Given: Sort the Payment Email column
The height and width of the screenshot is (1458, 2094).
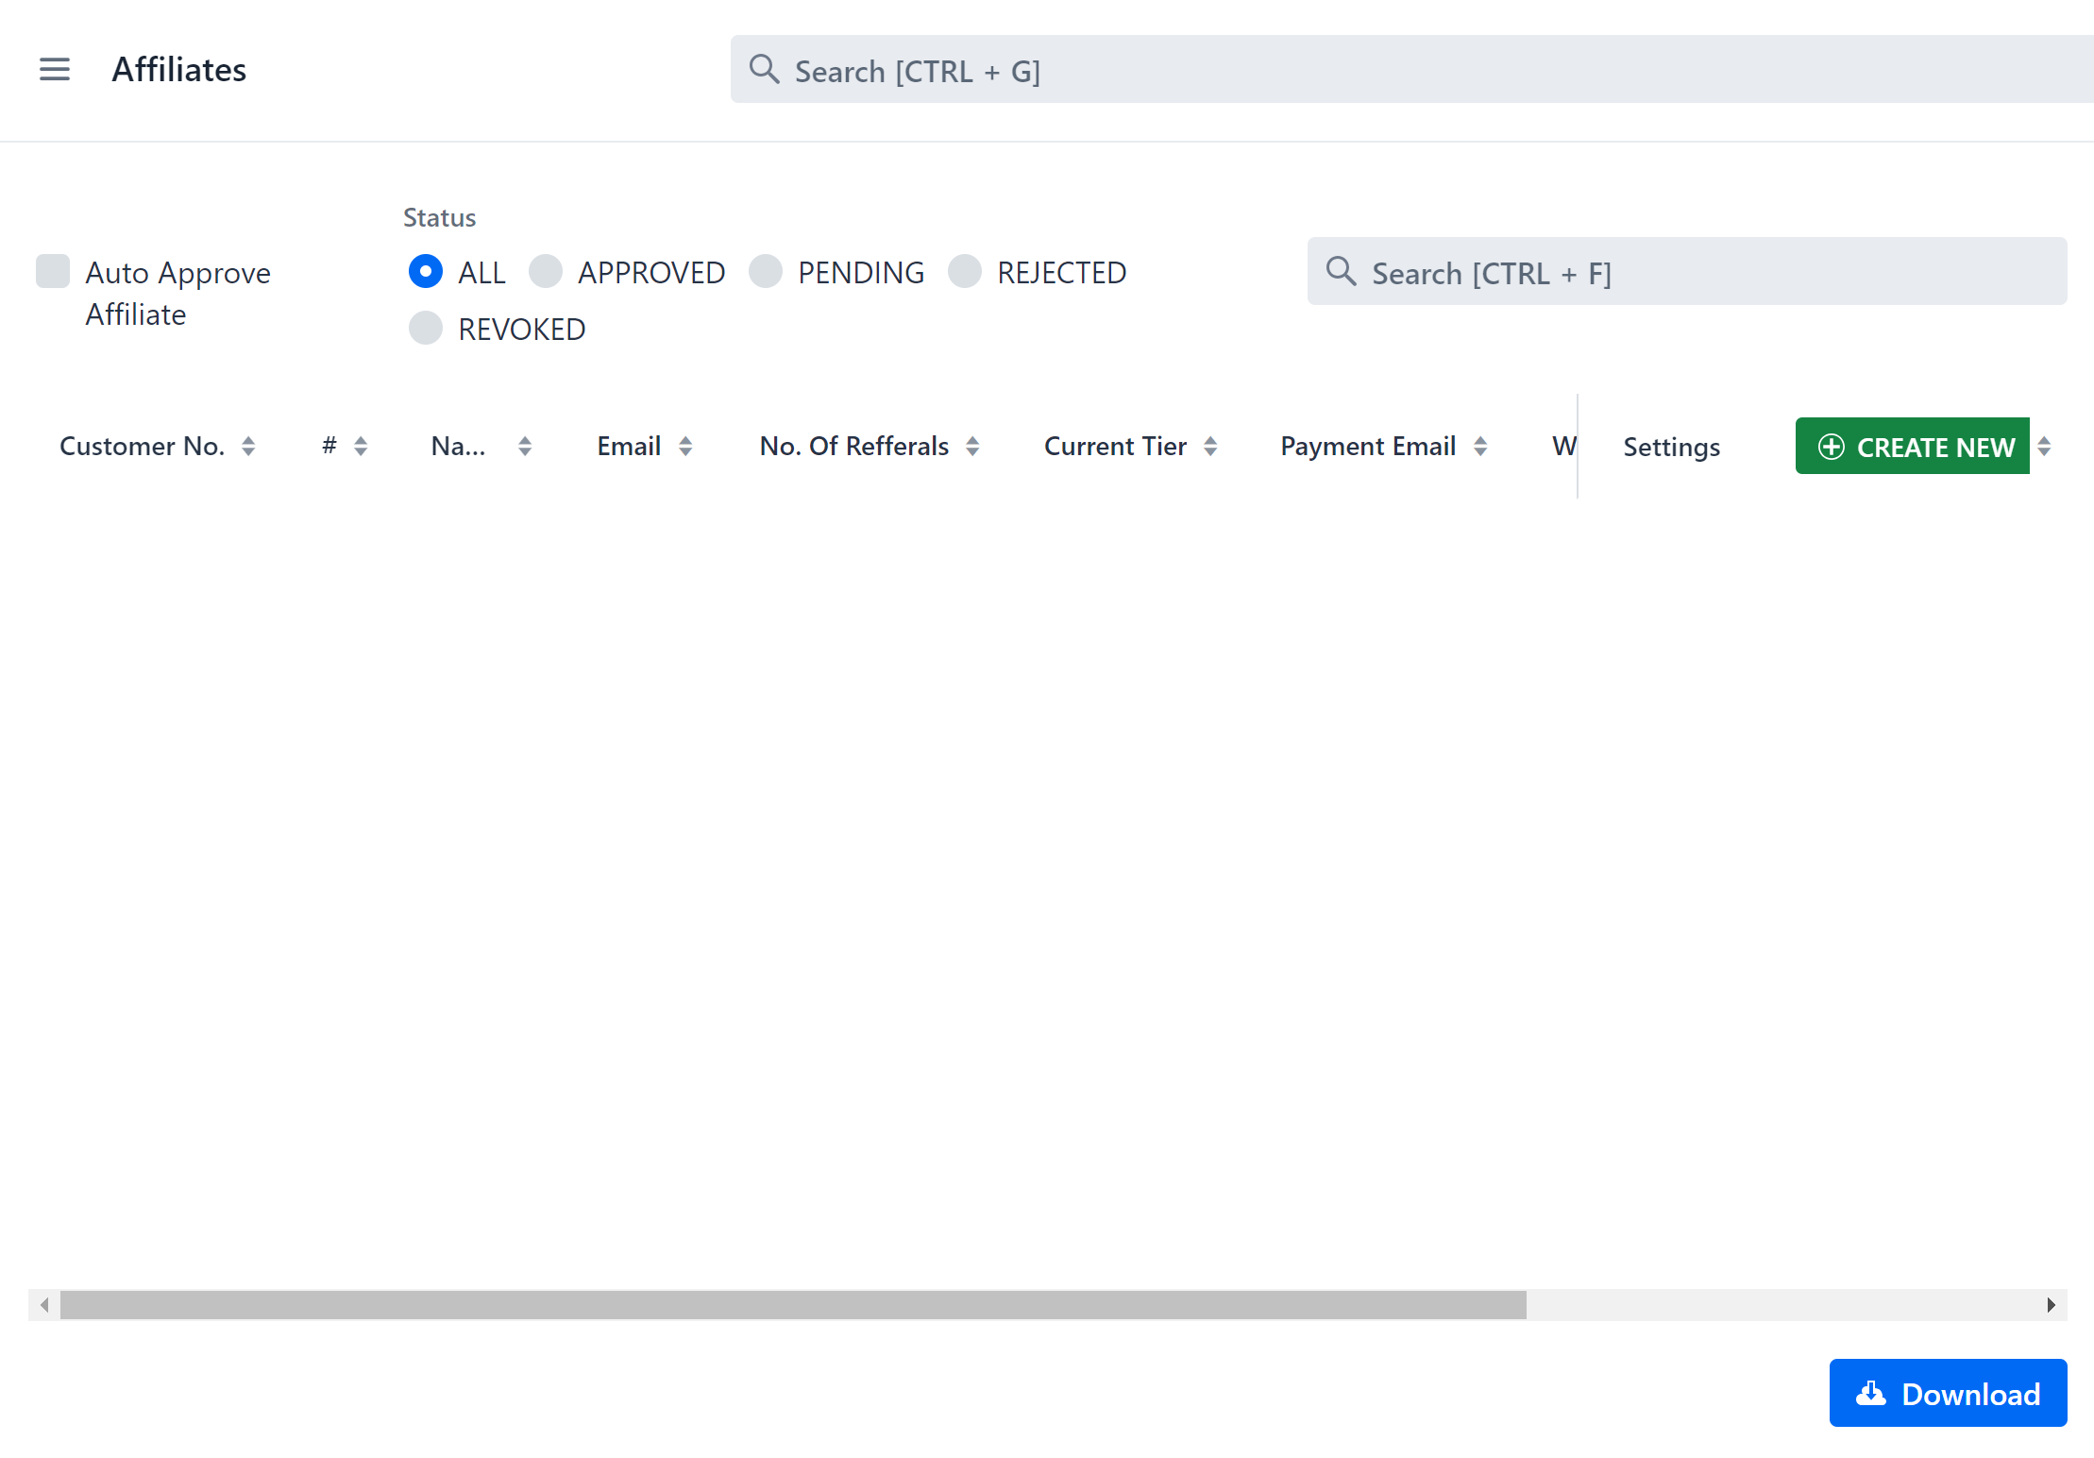Looking at the screenshot, I should click(1479, 445).
